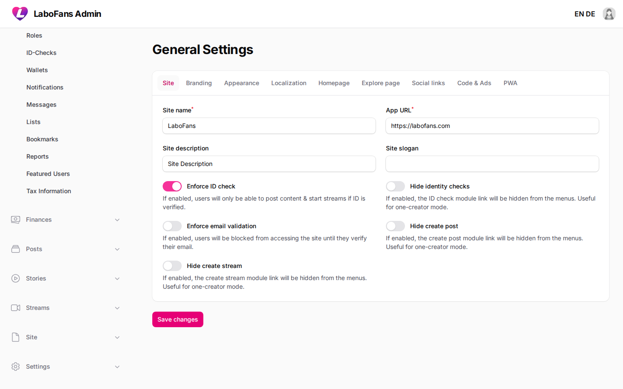
Task: Switch language to EN
Action: [x=579, y=14]
